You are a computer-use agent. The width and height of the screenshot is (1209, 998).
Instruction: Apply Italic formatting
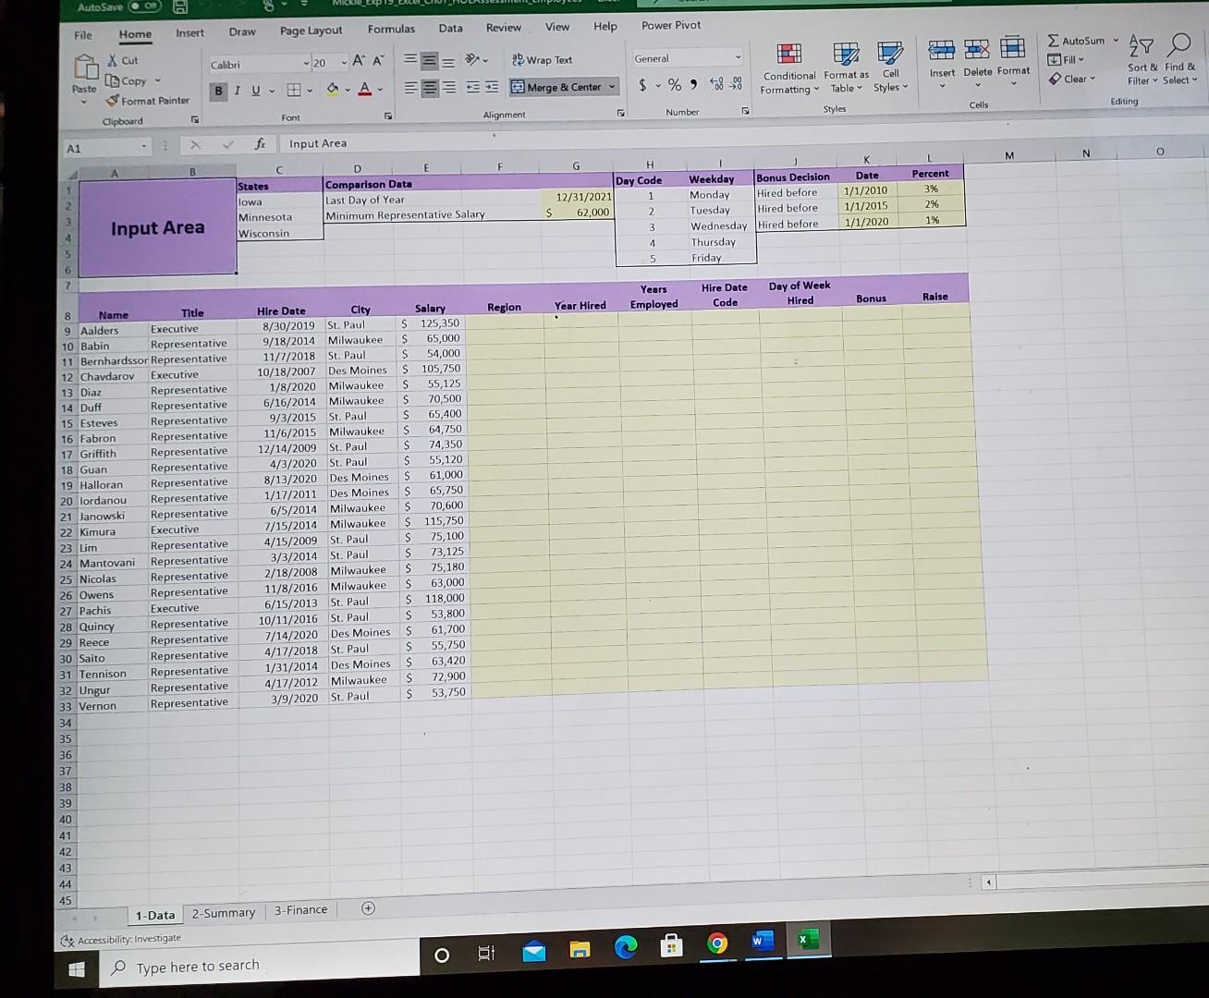tap(237, 90)
